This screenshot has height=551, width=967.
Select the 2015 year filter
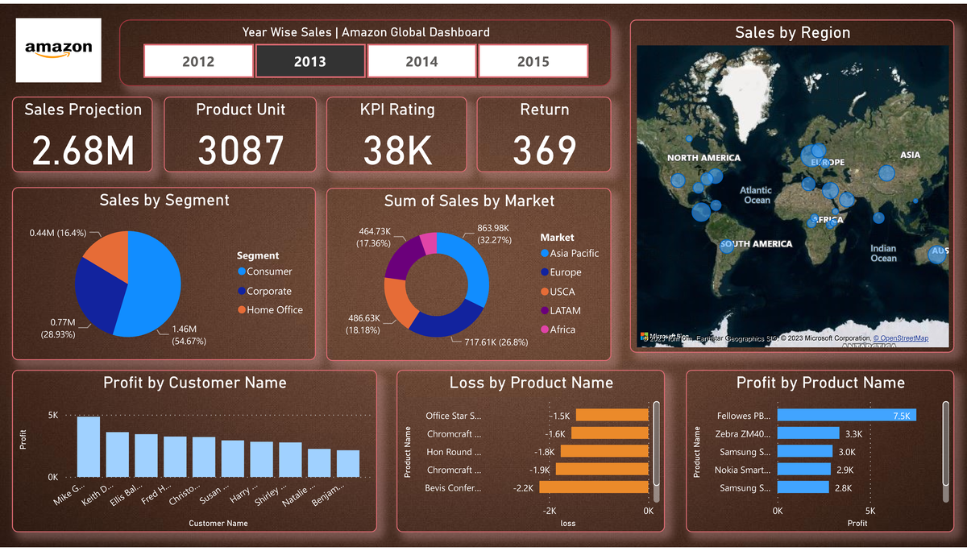point(533,61)
